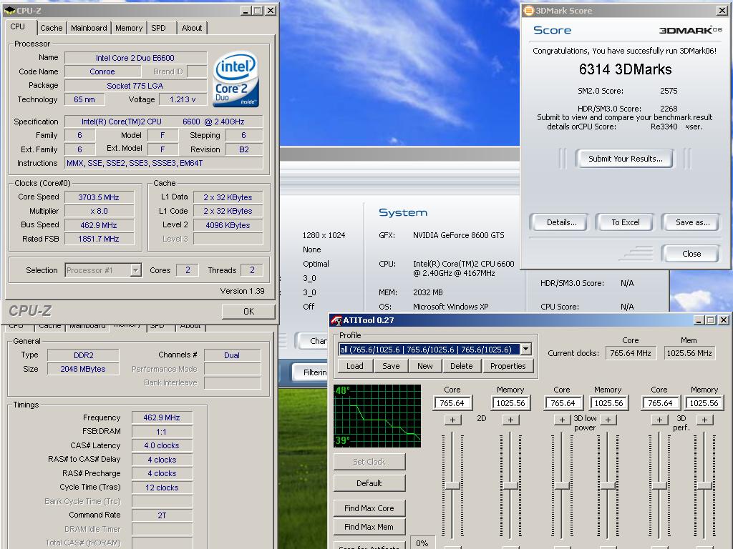Load the ATITool profile
The height and width of the screenshot is (549, 733).
pos(355,366)
